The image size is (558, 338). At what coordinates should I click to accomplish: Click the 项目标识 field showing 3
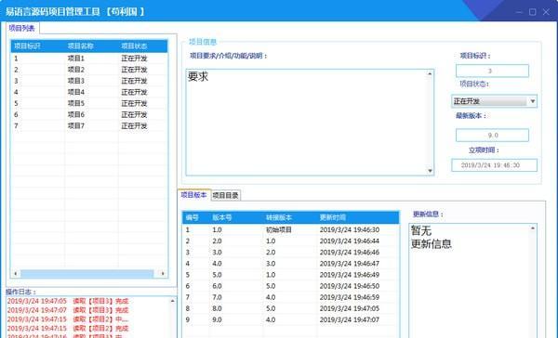pos(492,71)
